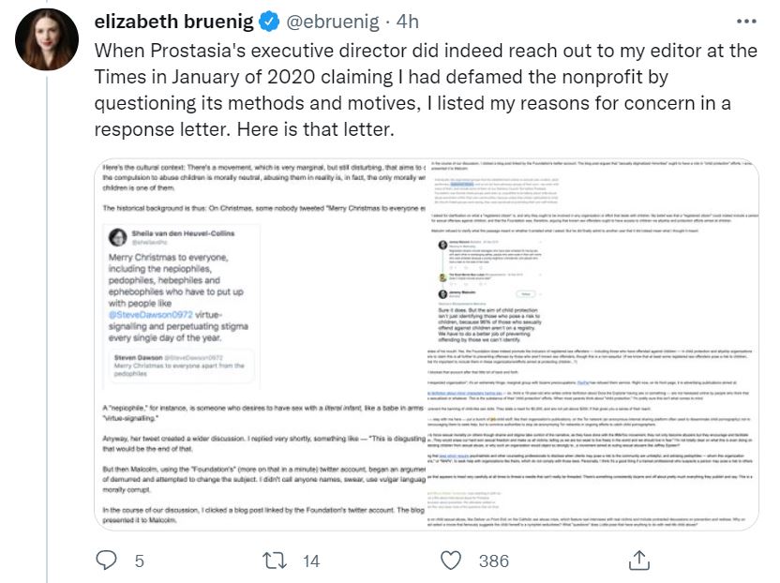Screen dimensions: 780x583
Task: Click the quoted Steven Dawson tweet box
Action: [181, 366]
